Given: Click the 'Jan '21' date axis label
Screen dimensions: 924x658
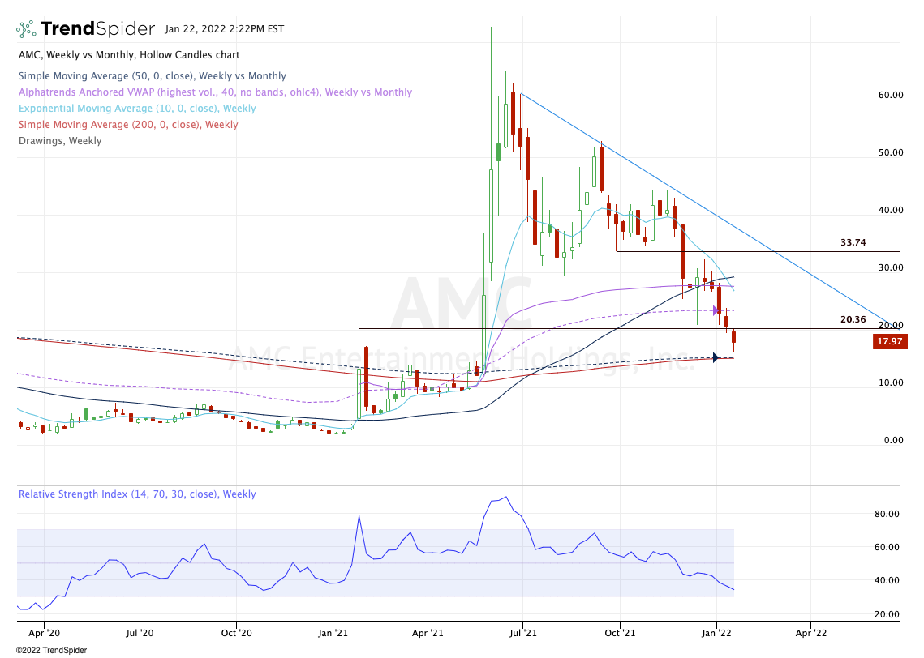Looking at the screenshot, I should 333,633.
